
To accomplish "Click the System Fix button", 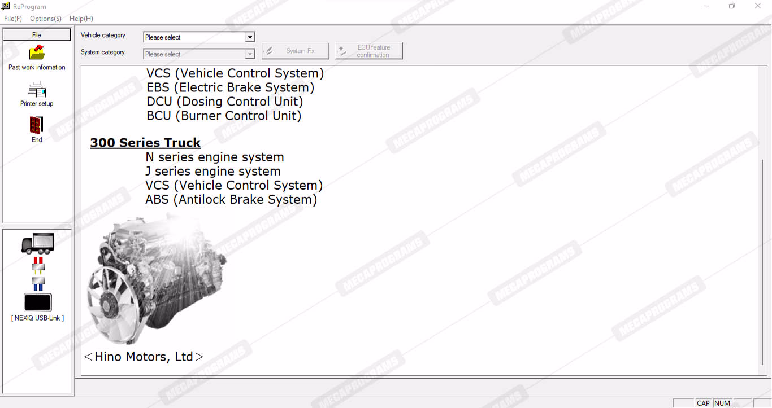I will pos(296,51).
